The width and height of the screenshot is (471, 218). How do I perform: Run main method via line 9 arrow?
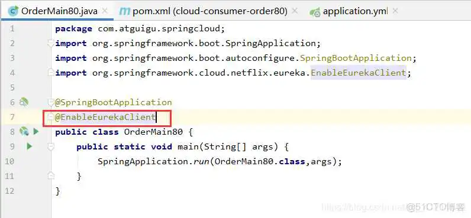[x=30, y=147]
